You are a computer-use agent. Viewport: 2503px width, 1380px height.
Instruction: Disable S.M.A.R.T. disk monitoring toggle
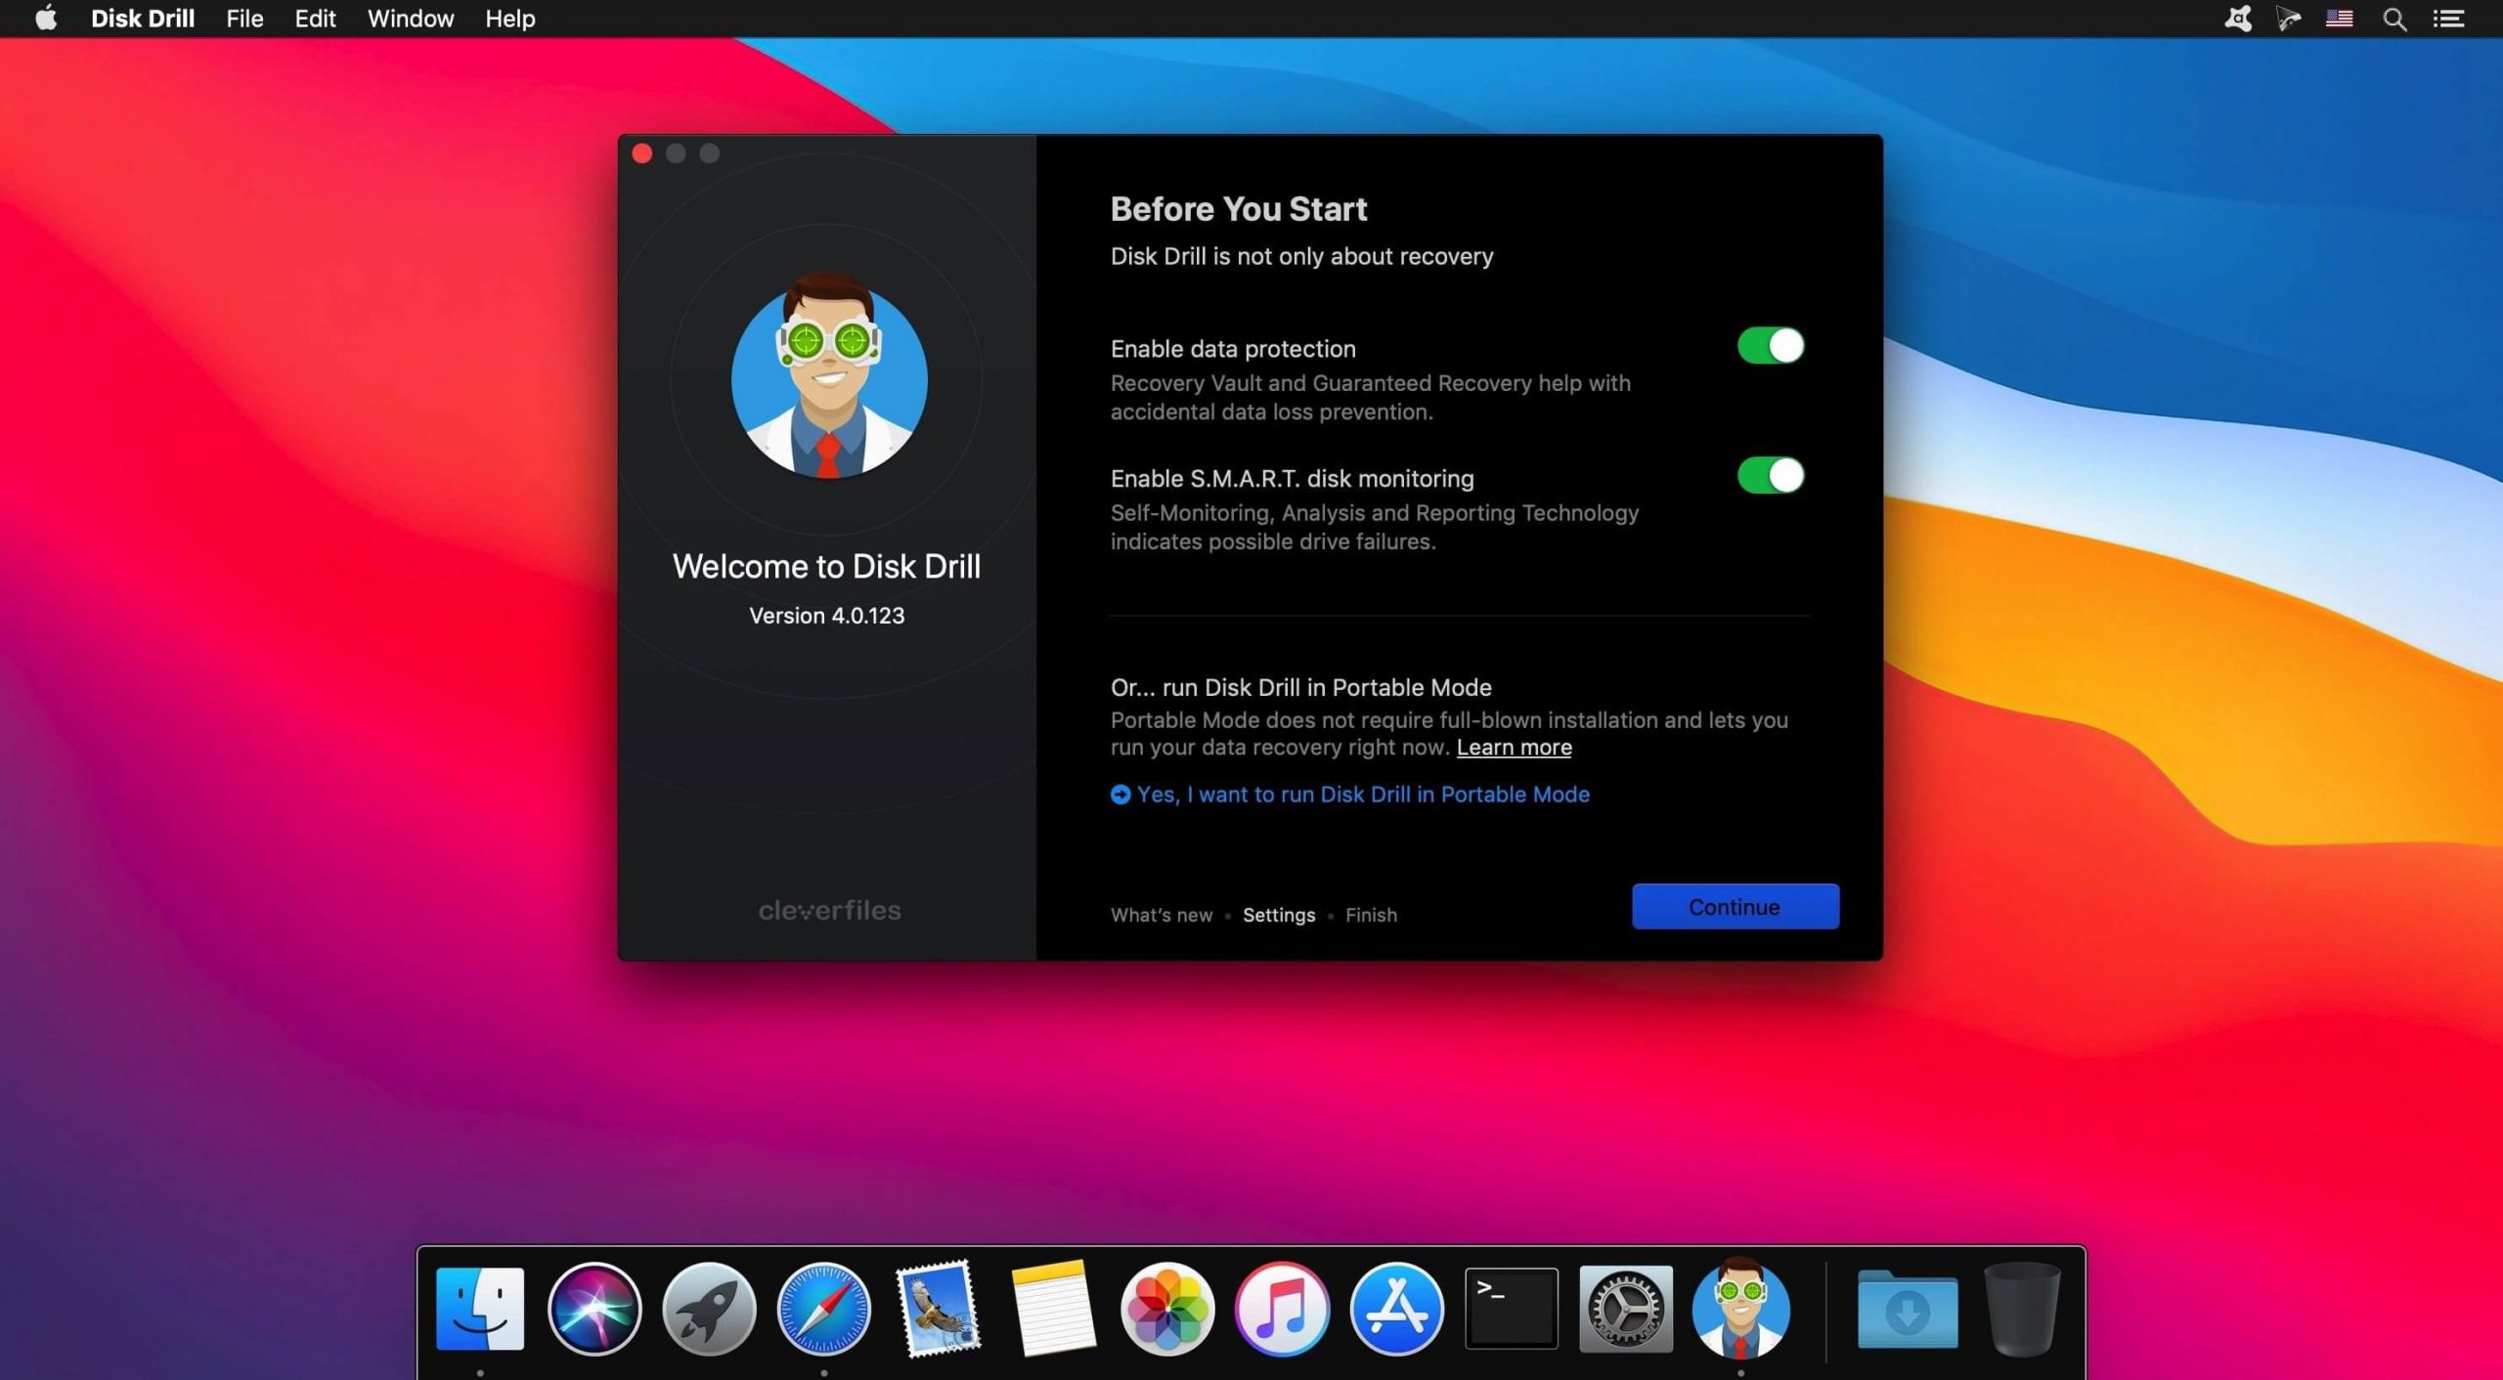[1770, 476]
